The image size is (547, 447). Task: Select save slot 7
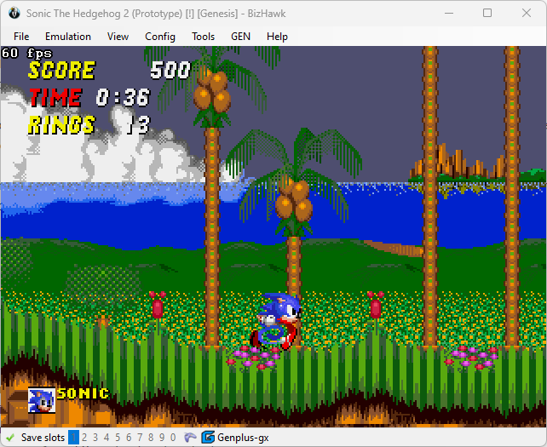(x=140, y=438)
